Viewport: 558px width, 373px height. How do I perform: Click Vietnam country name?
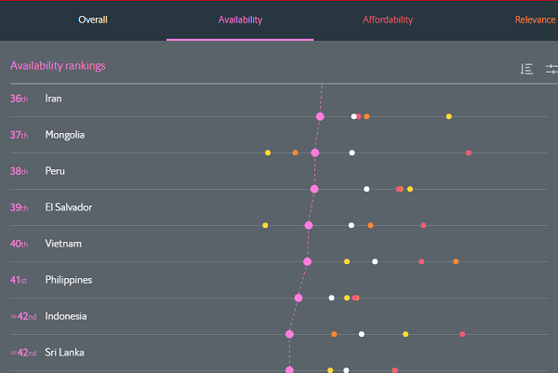pos(63,244)
